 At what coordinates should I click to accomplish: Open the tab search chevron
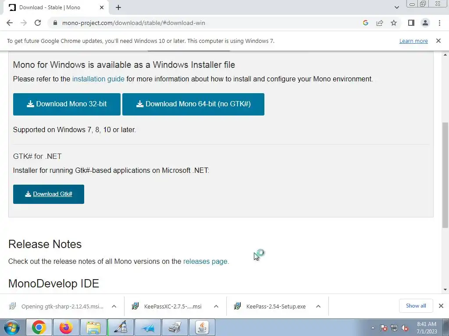396,7
